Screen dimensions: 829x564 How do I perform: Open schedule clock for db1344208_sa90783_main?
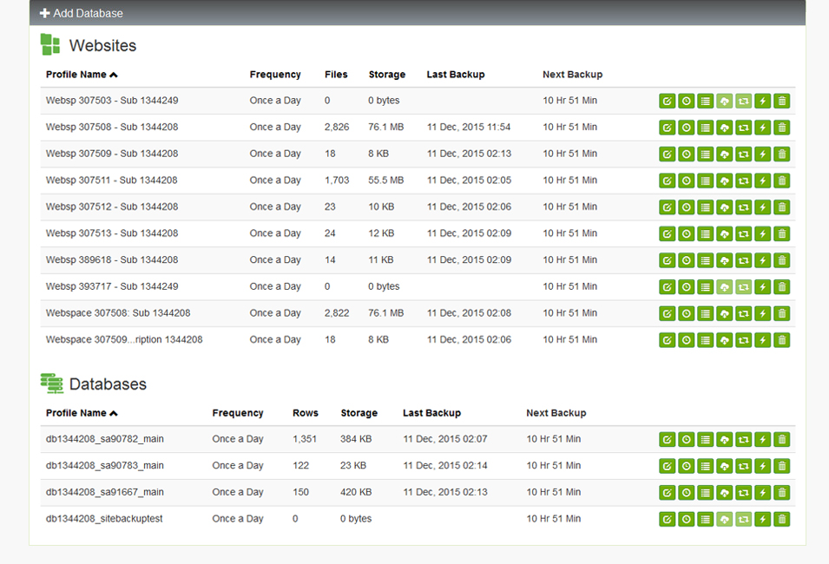[x=686, y=466]
